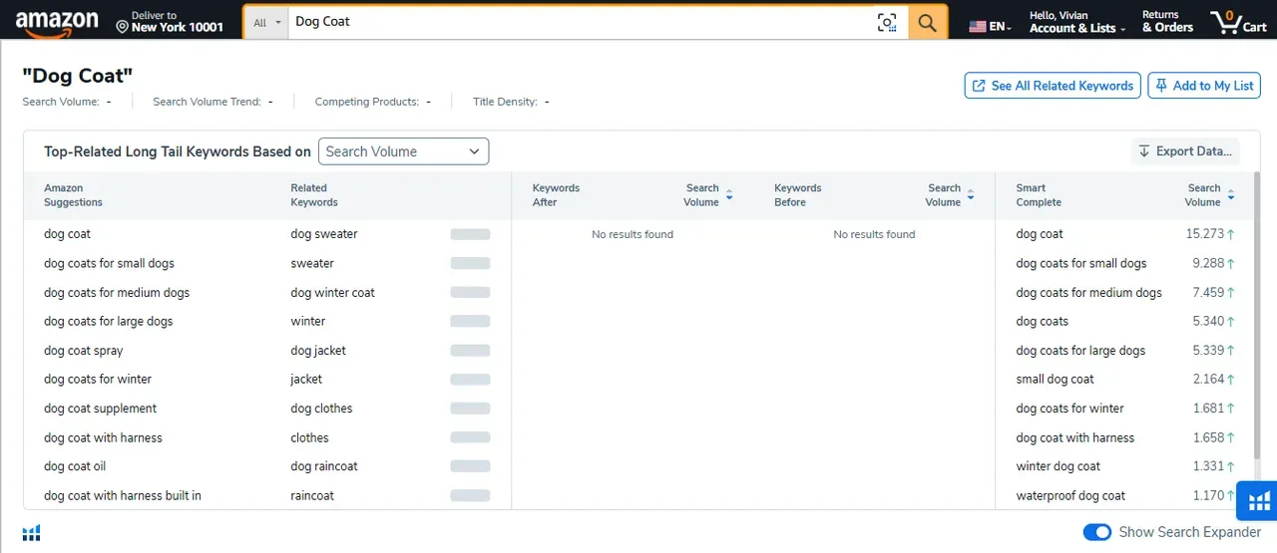Click the blue chart widget on the right edge
Viewport: 1277px width, 553px height.
click(1258, 500)
